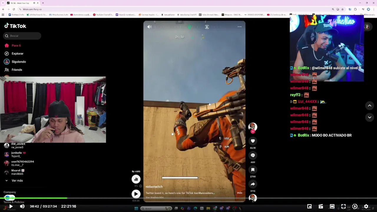Go to next video with down chevron
The width and height of the screenshot is (377, 212).
(x=370, y=117)
